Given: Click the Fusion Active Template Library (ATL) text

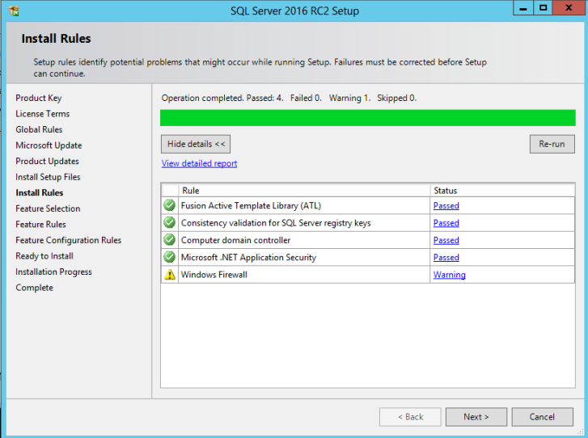Looking at the screenshot, I should [x=251, y=206].
